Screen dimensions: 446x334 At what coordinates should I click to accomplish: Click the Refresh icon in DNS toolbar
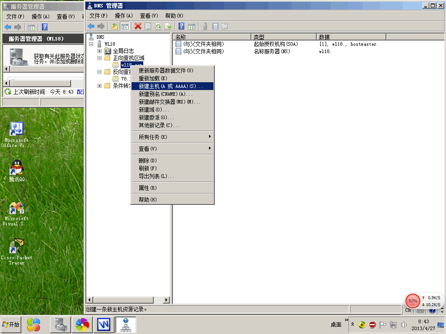[158, 27]
